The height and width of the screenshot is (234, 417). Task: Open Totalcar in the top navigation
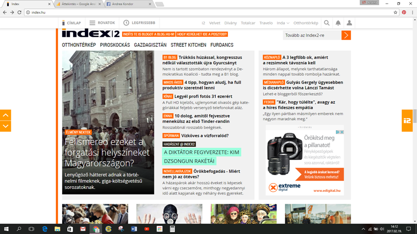tap(248, 23)
